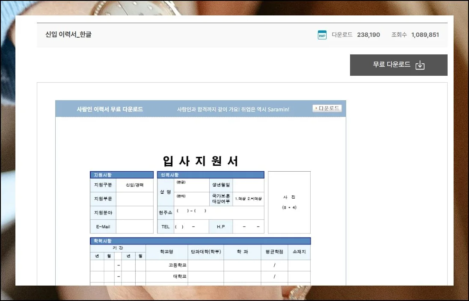Select the 신입 이력서_한글 title text

click(x=68, y=35)
